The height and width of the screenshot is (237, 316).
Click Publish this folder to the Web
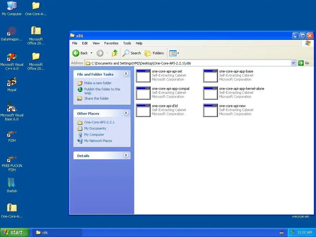102,91
